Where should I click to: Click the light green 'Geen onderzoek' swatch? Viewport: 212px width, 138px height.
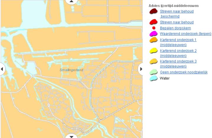pos(153,72)
